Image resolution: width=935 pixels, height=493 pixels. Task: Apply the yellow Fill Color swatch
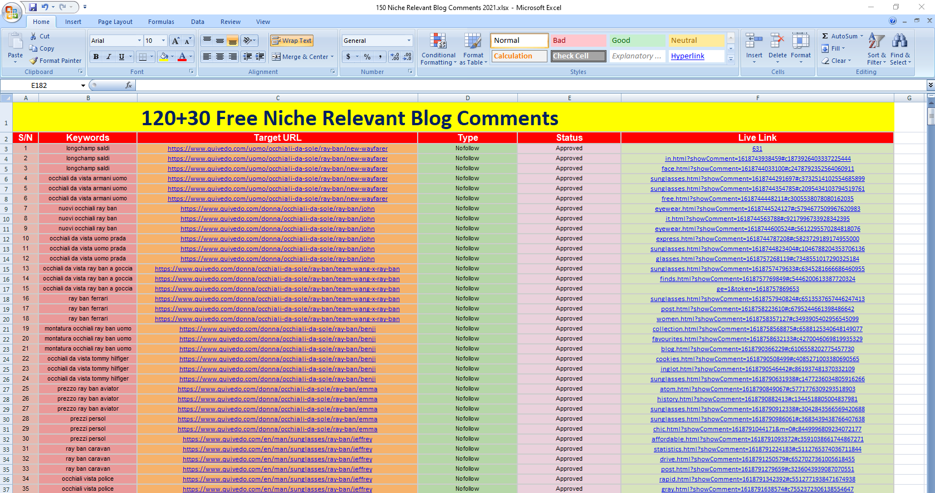164,57
